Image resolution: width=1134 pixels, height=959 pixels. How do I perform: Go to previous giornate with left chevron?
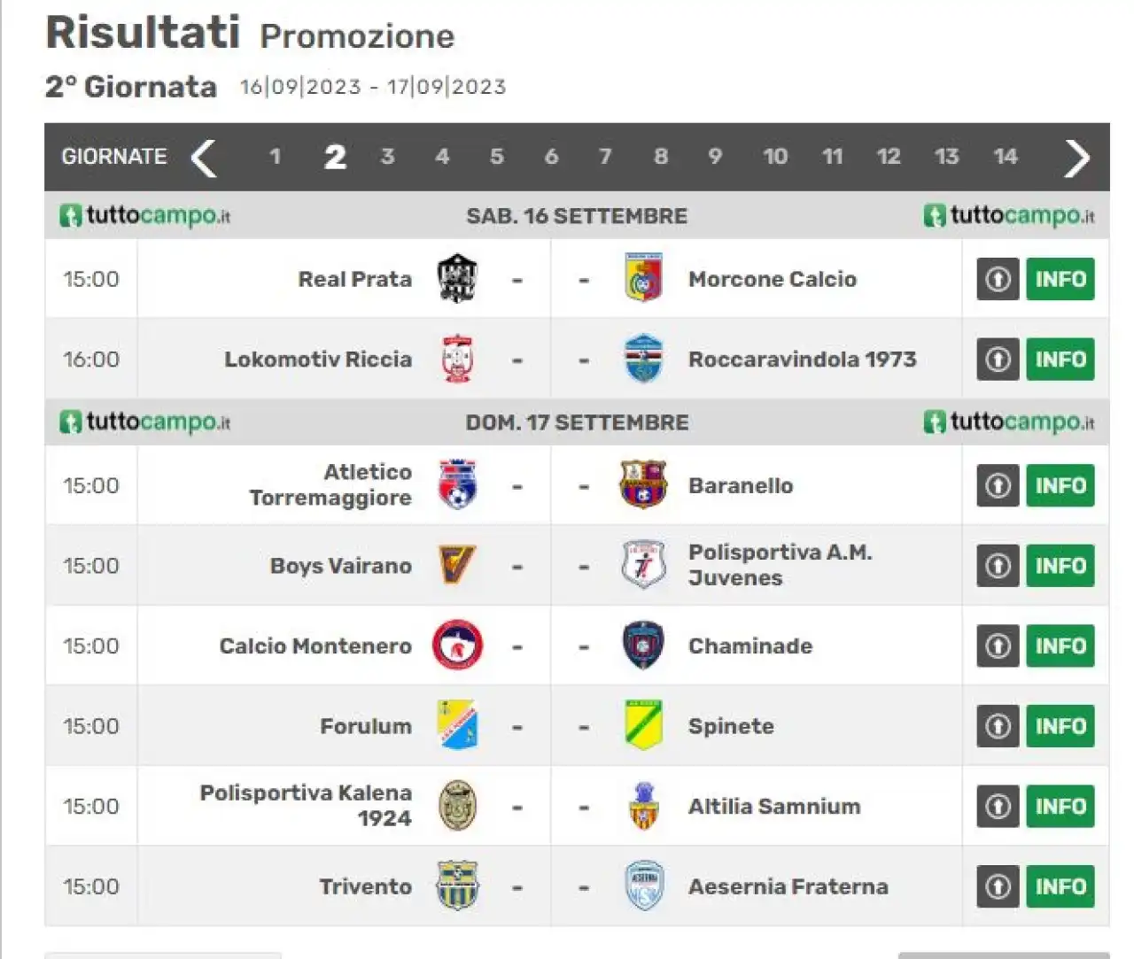pyautogui.click(x=204, y=158)
